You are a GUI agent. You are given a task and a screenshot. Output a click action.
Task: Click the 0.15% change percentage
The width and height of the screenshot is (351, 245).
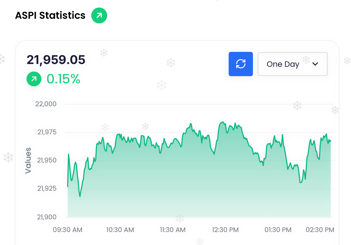coord(63,79)
